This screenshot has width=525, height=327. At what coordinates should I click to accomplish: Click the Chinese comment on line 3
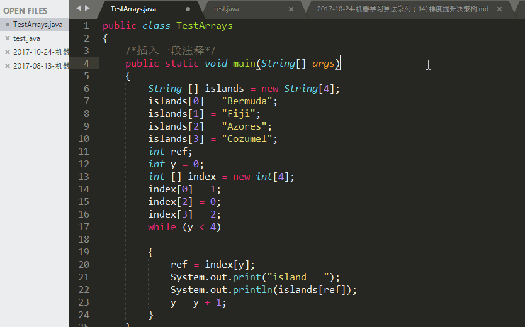[171, 51]
